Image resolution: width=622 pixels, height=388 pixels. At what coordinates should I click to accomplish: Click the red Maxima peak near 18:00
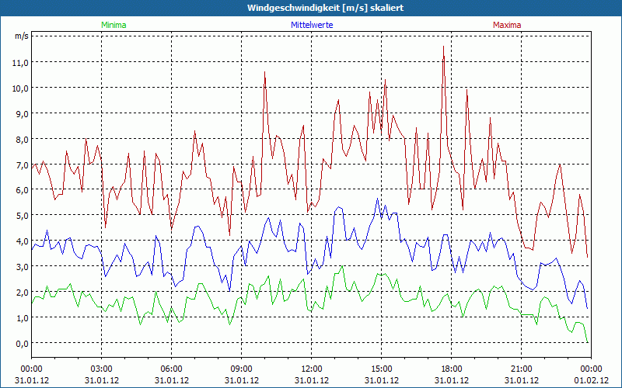443,47
